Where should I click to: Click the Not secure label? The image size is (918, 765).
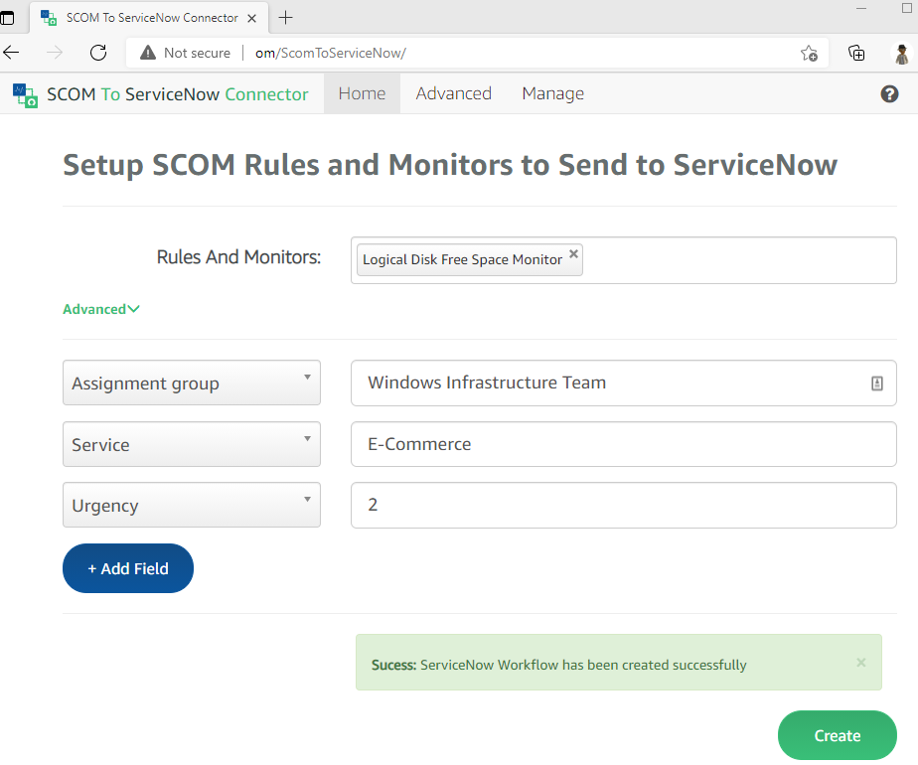pos(198,54)
